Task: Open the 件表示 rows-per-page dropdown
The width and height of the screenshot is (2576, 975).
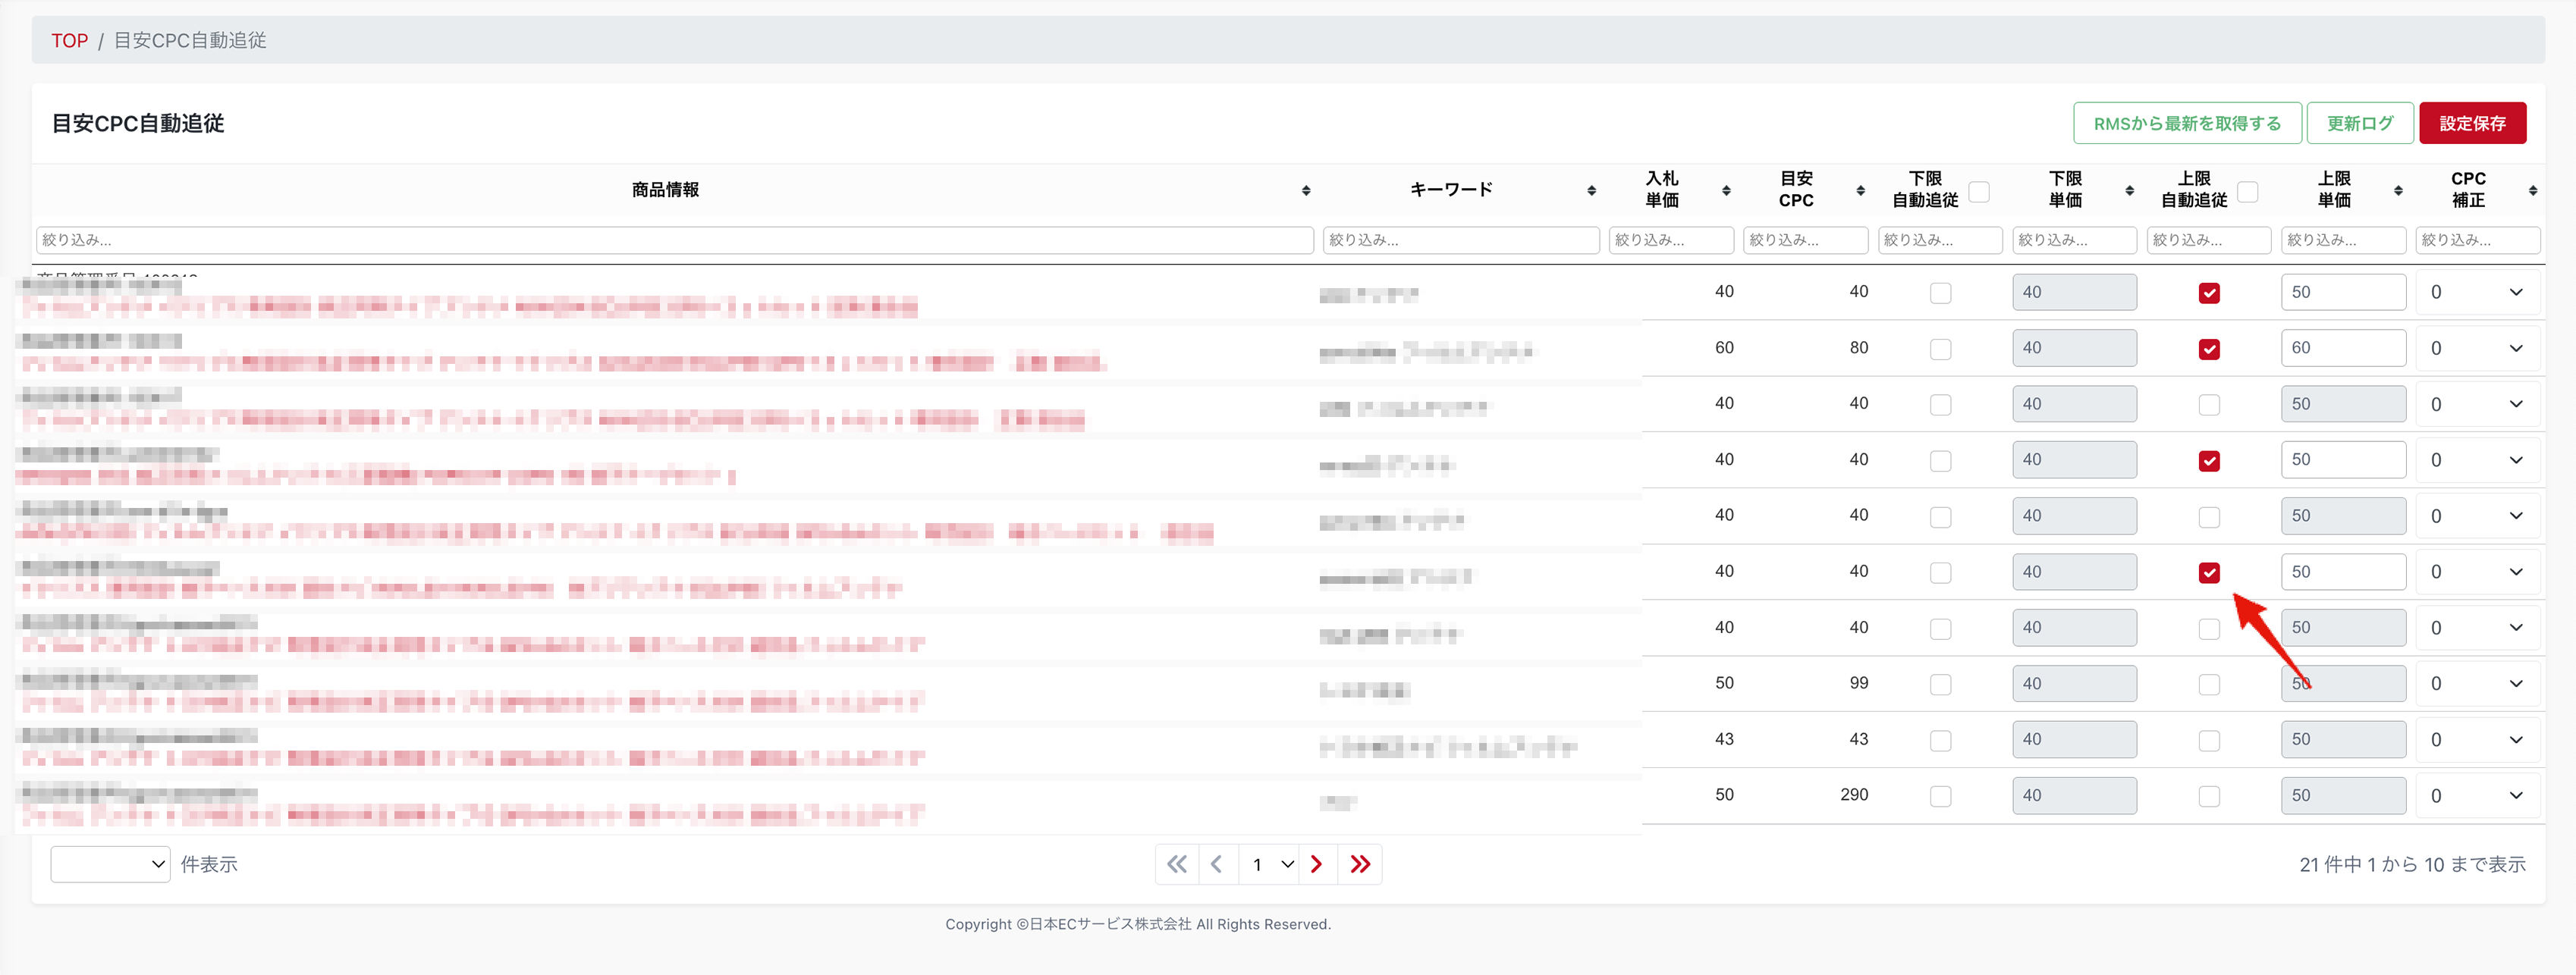Action: pos(110,864)
